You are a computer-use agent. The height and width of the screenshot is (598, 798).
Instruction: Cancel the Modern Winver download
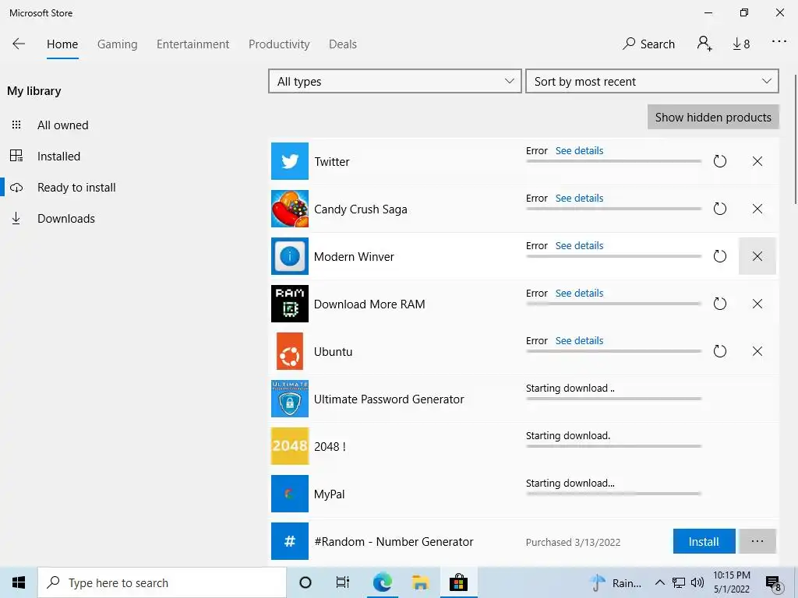coord(757,256)
